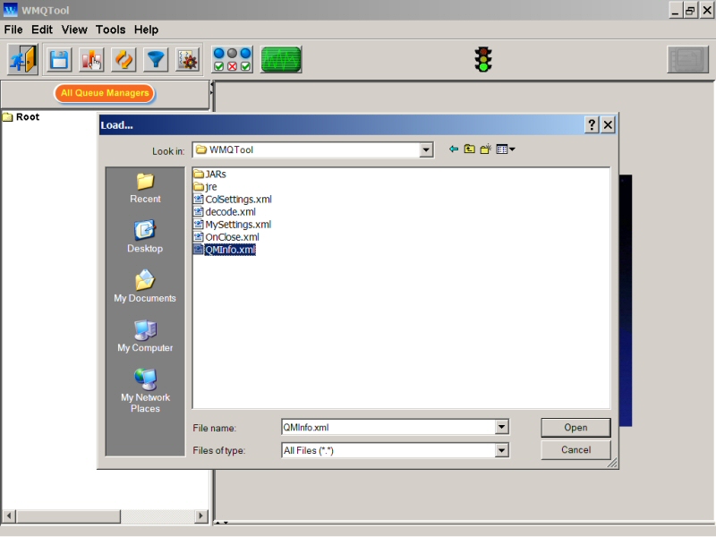Click the settings gear checklist icon

(188, 59)
